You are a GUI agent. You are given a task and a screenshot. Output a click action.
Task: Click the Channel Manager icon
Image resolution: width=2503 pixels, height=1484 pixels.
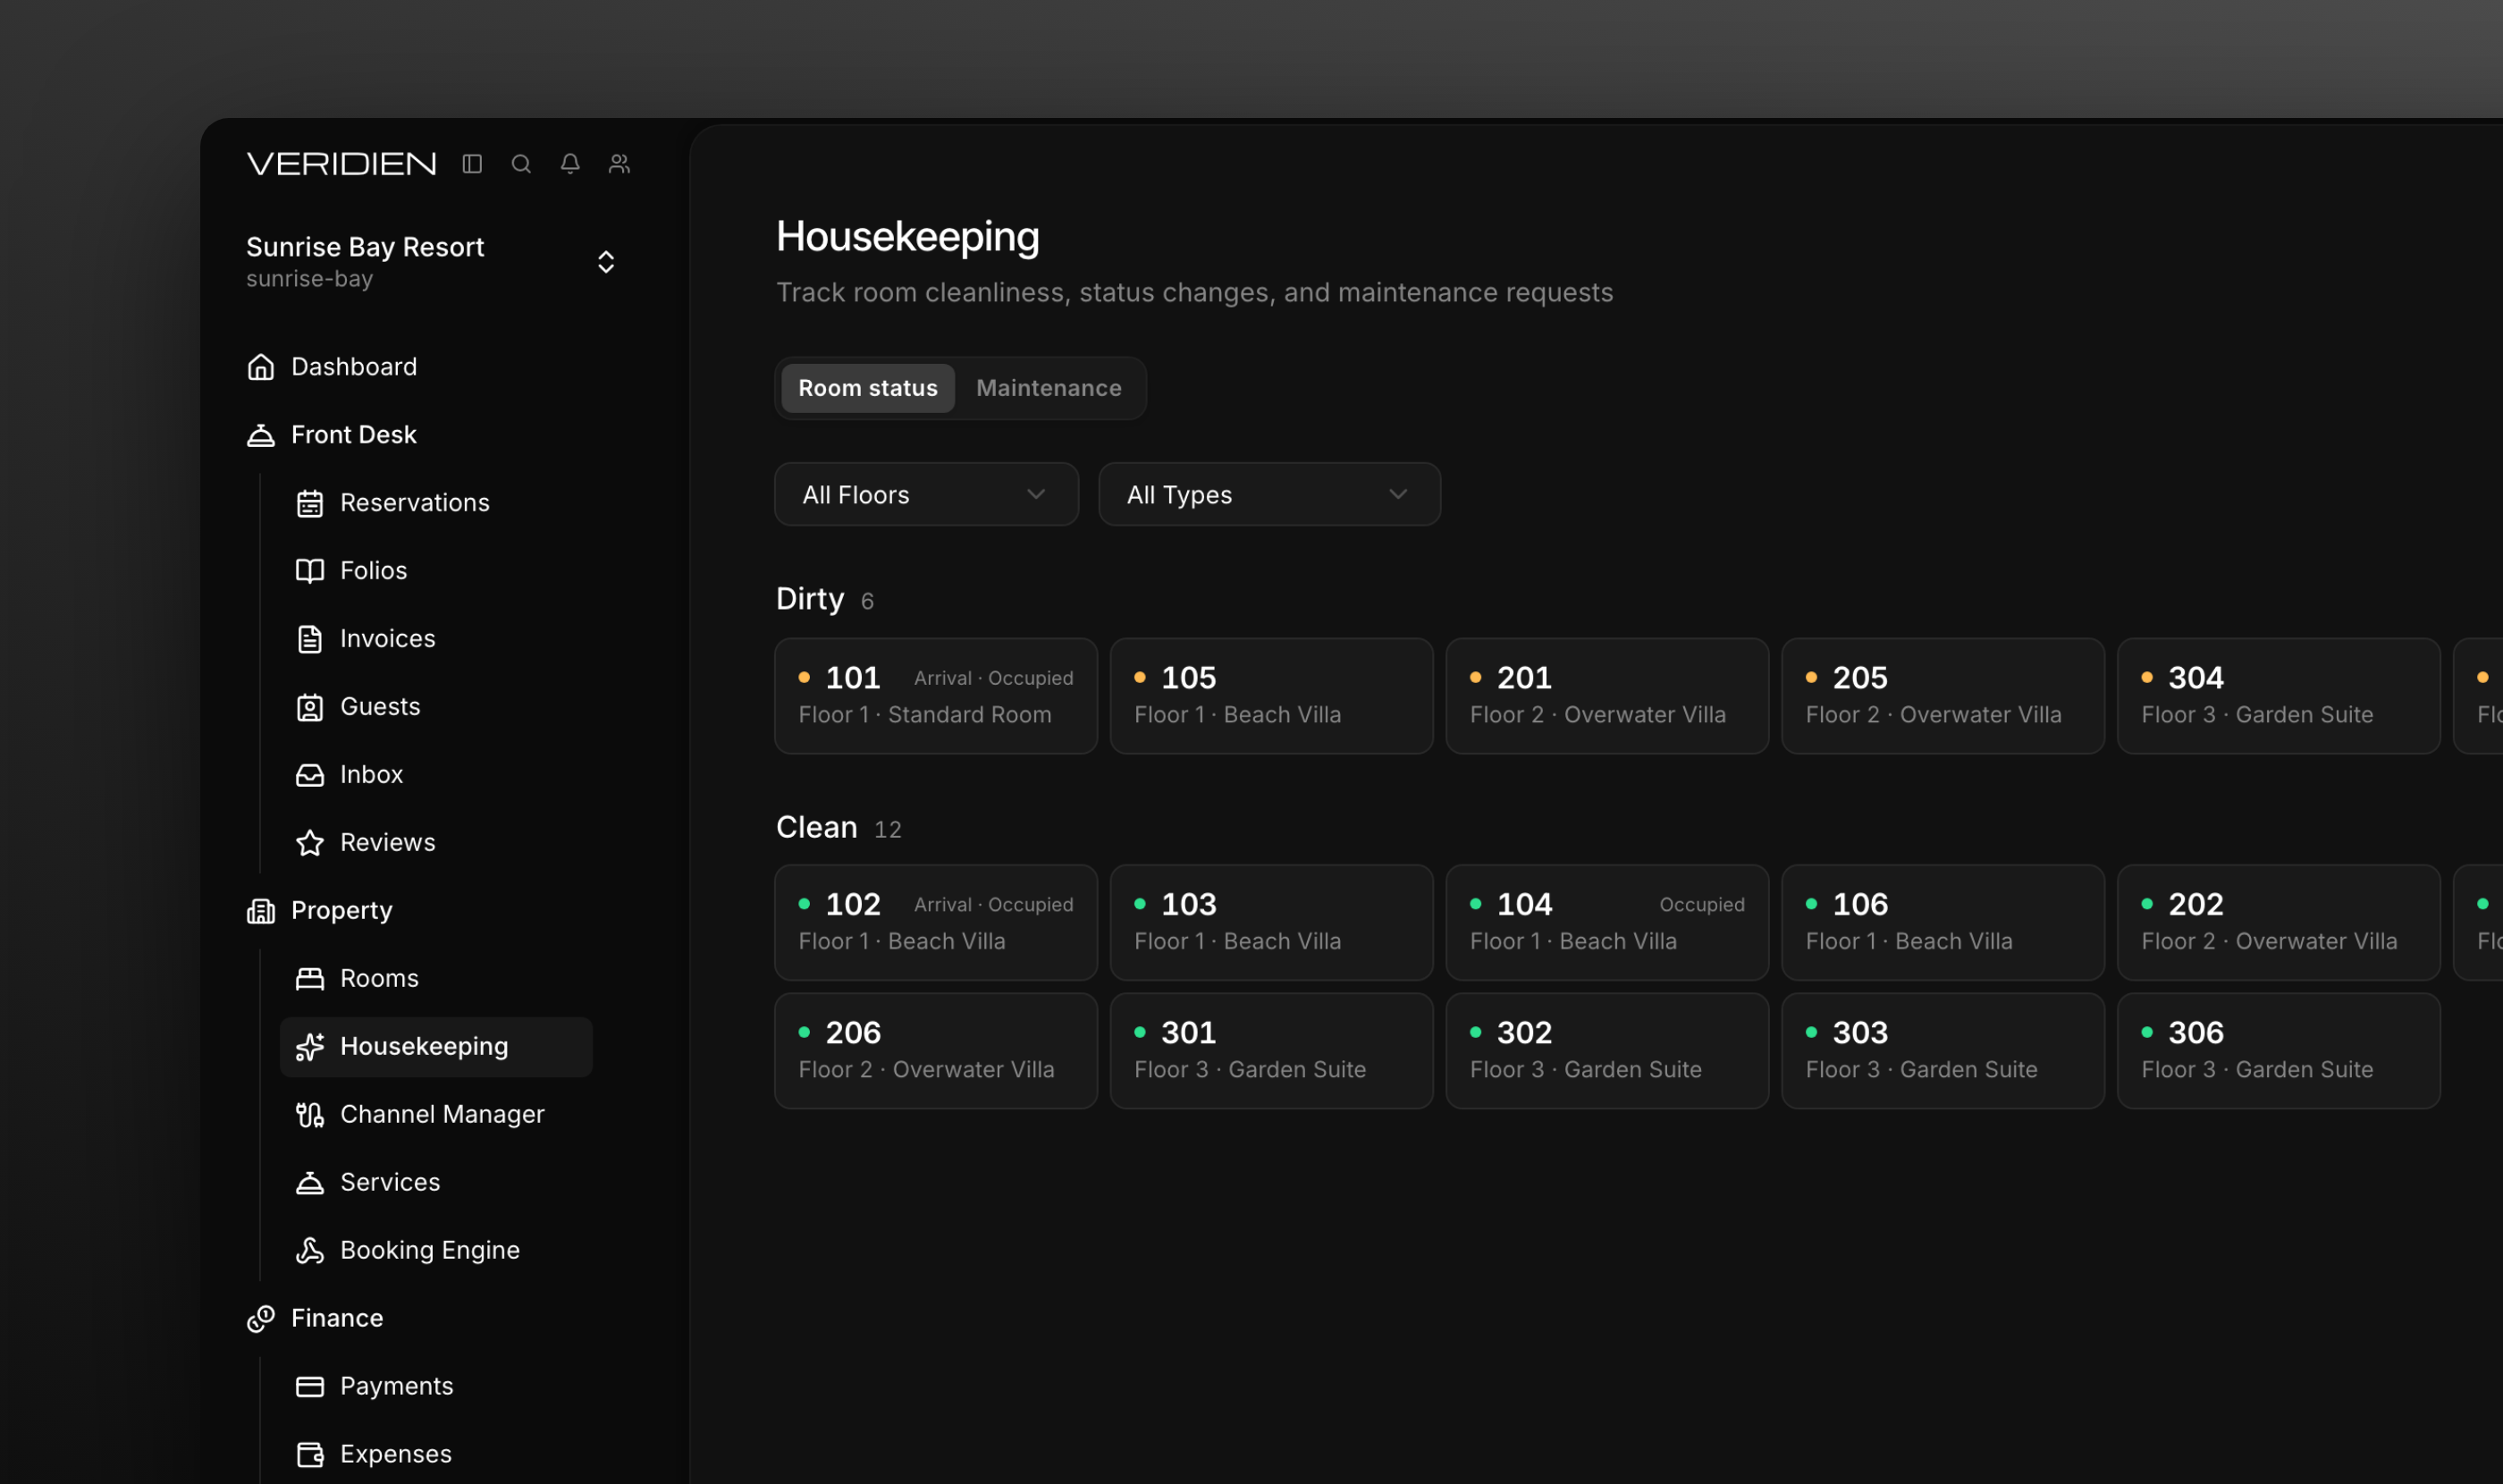click(310, 1115)
